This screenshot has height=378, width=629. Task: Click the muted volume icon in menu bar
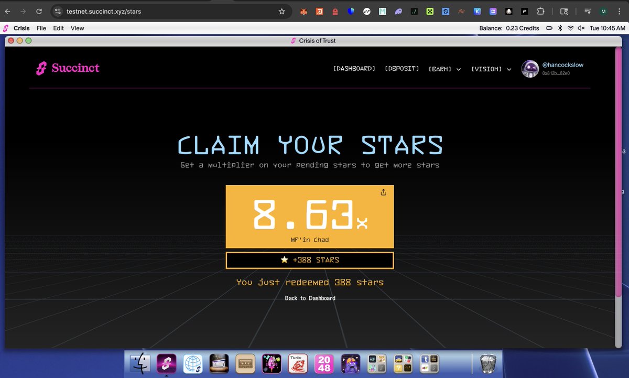[581, 28]
